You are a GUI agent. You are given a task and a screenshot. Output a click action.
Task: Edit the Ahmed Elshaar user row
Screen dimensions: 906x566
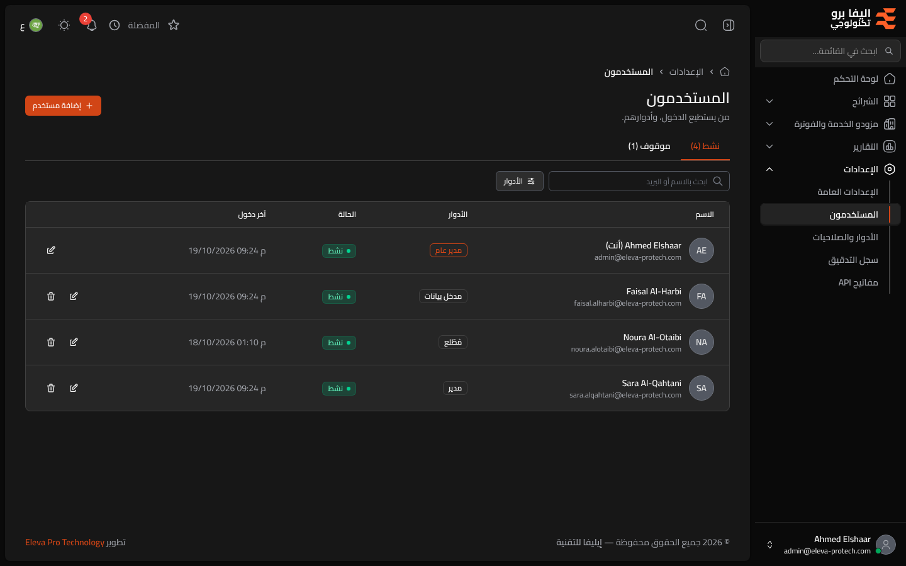tap(51, 250)
